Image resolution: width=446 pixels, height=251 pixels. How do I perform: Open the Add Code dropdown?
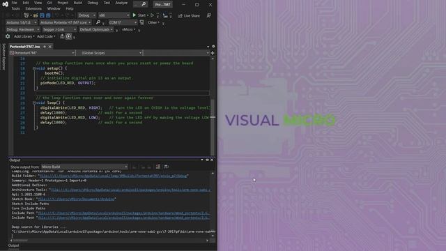[46, 36]
